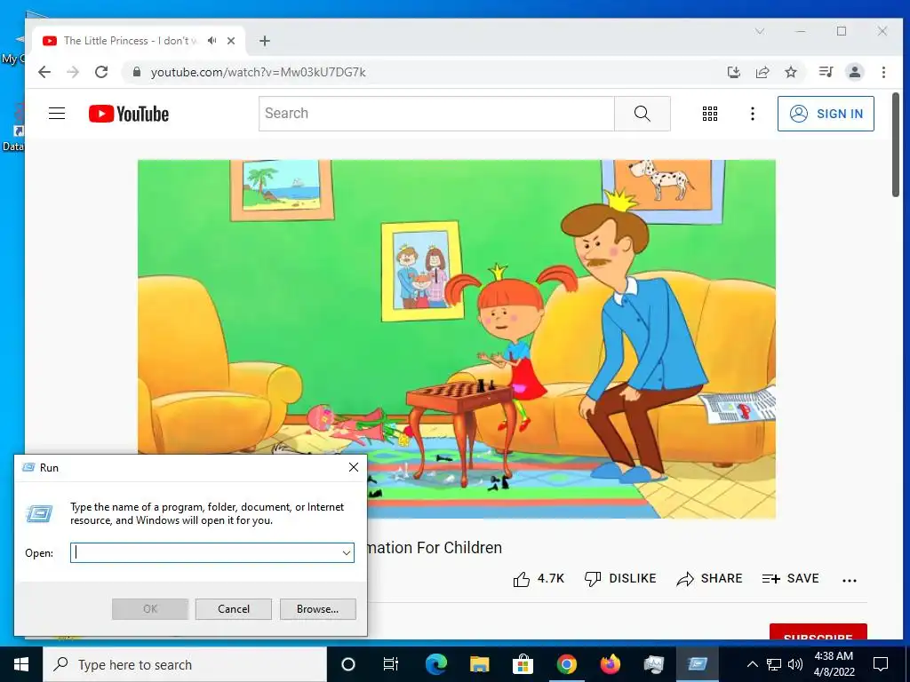Open the Windows Start menu
This screenshot has width=910, height=682.
[21, 664]
